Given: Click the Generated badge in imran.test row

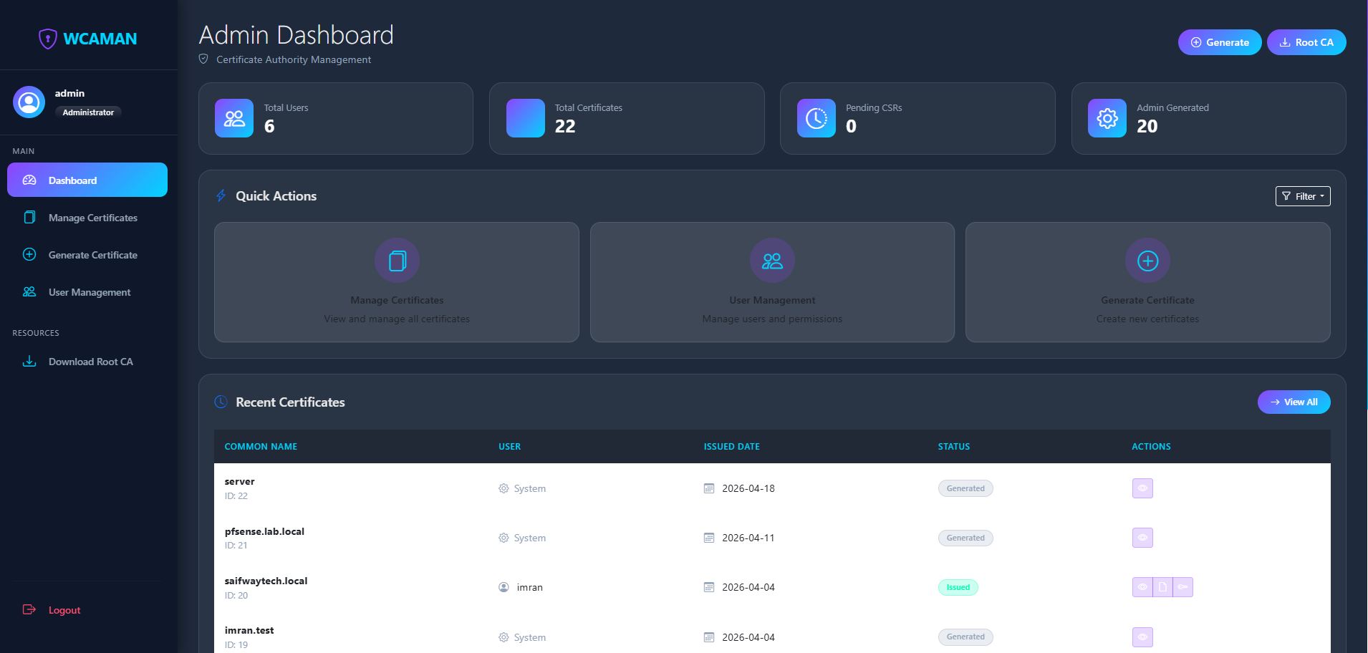Looking at the screenshot, I should click(x=965, y=637).
